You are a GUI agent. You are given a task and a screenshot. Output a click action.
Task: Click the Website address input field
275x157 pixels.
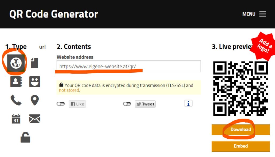coord(128,67)
